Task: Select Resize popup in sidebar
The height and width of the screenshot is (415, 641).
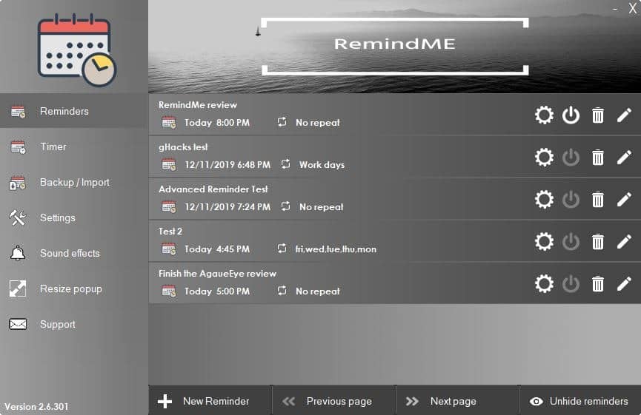Action: coord(74,289)
